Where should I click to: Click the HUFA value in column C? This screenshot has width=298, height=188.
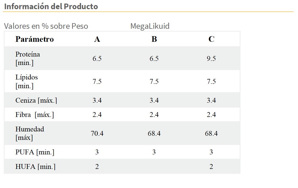[x=211, y=167]
